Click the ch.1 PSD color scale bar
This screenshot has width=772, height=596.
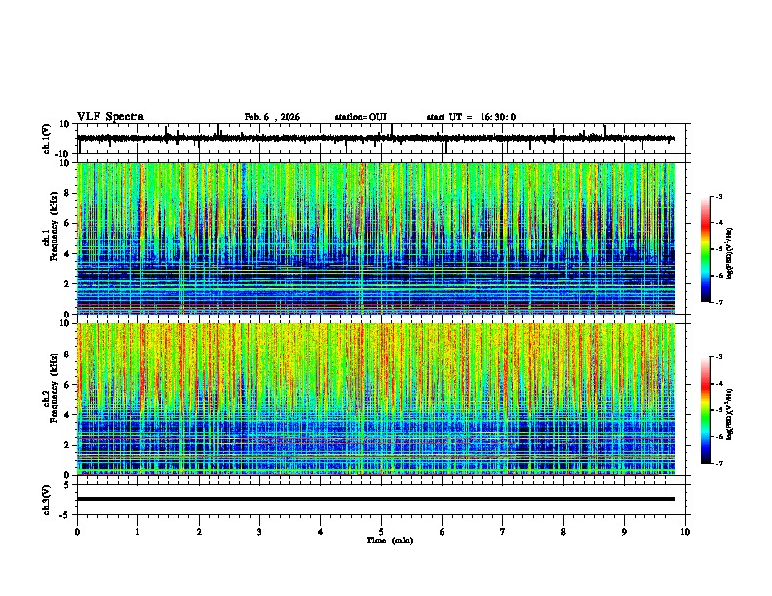pyautogui.click(x=705, y=249)
